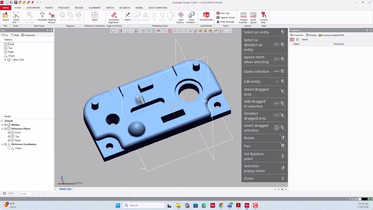Toggle visibility of Reference Coordinates group
The width and height of the screenshot is (373, 210).
pyautogui.click(x=5, y=144)
